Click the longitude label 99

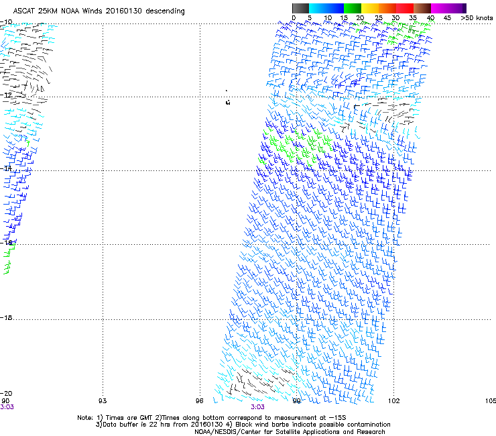click(297, 401)
